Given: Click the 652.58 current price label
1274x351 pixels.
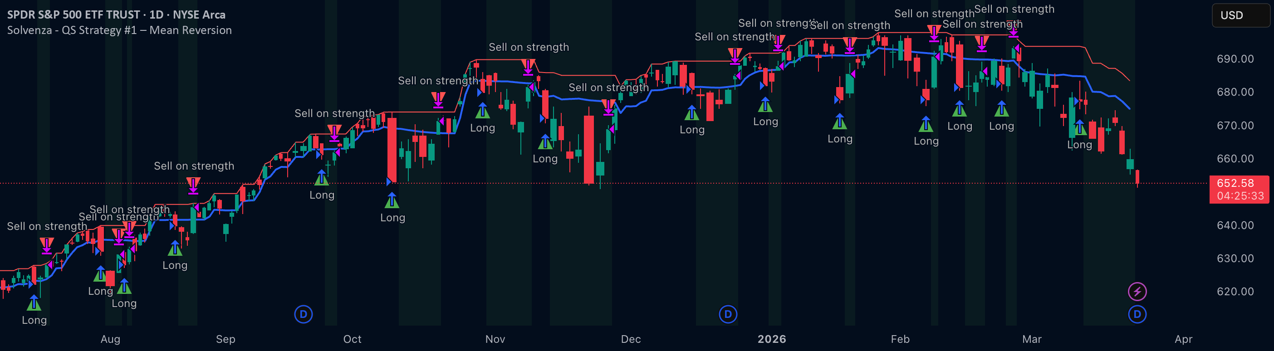Looking at the screenshot, I should click(x=1235, y=183).
